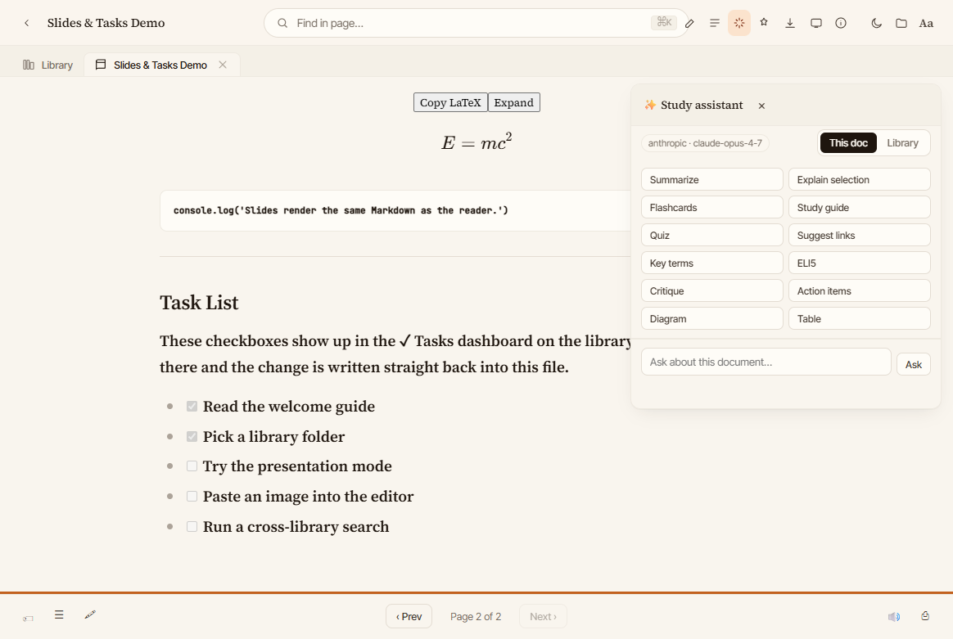Open document info icon
This screenshot has height=639, width=953.
click(841, 23)
